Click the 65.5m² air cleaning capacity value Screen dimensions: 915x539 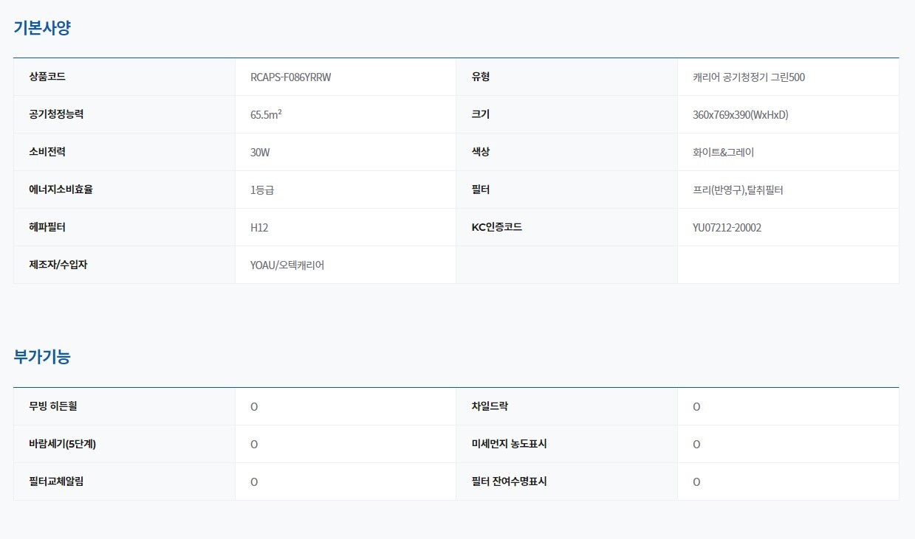[266, 114]
